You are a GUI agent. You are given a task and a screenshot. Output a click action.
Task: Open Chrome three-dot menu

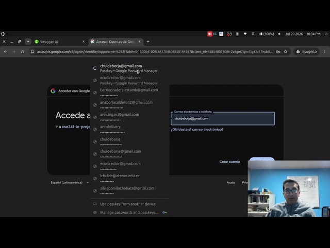coord(325,52)
